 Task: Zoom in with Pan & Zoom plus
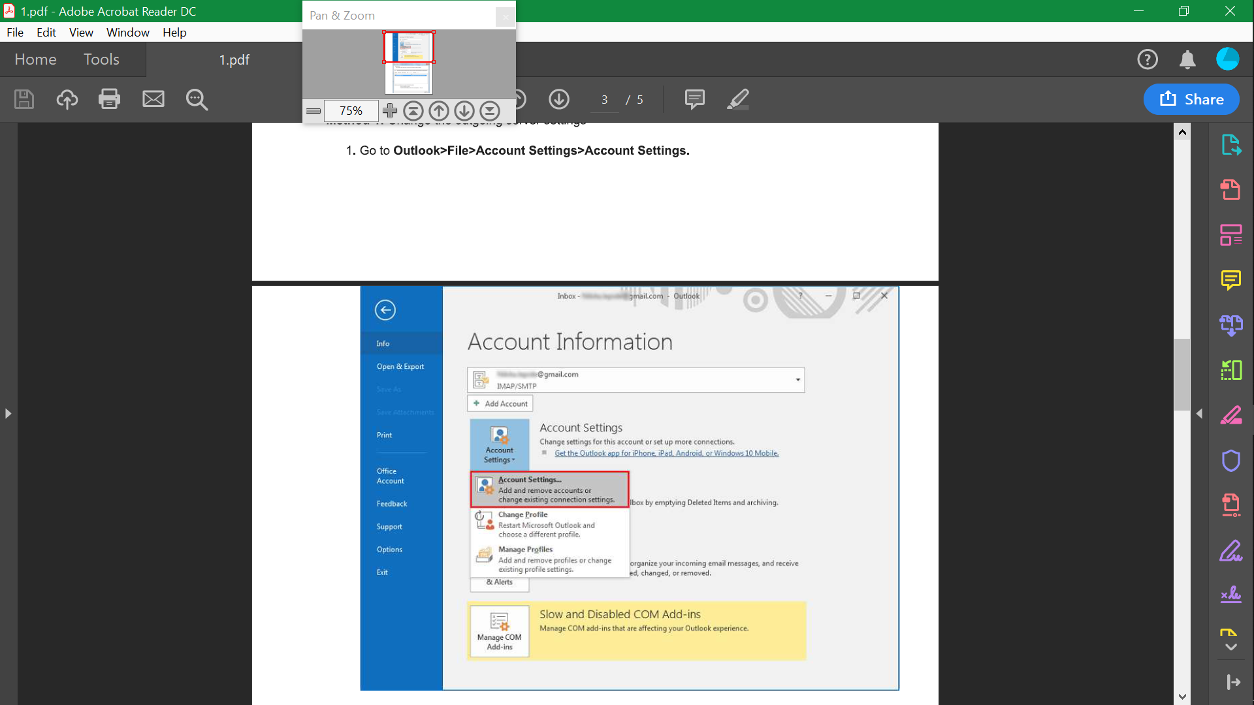tap(390, 110)
